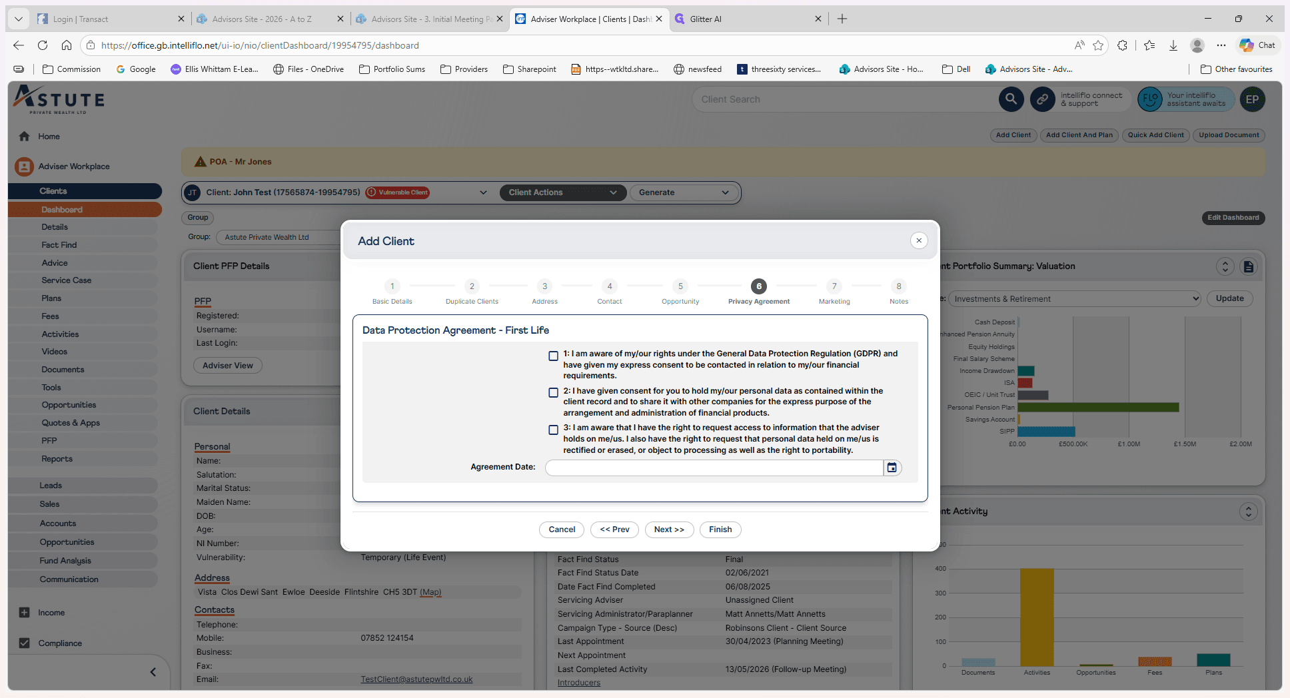Viewport: 1290px width, 698px height.
Task: Click the Adviser View button
Action: (228, 366)
